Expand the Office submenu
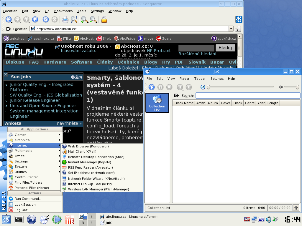 [x=35, y=156]
